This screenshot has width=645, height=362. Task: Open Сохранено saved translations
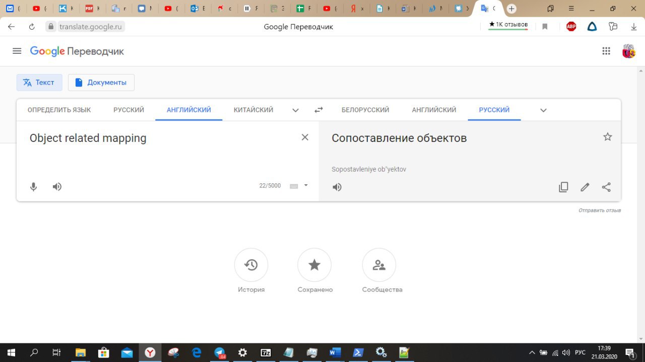click(x=315, y=271)
